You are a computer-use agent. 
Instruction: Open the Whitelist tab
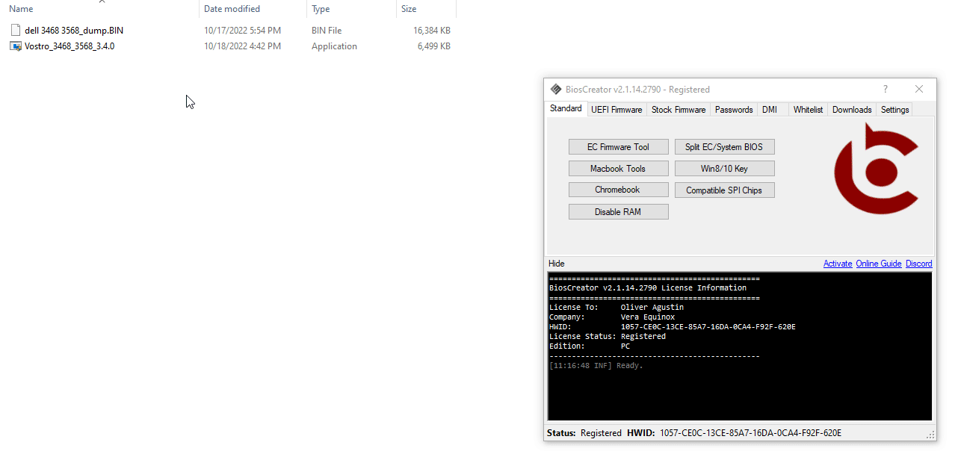coord(808,110)
